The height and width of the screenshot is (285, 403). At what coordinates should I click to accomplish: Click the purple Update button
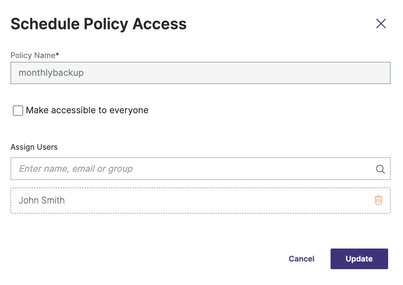359,259
